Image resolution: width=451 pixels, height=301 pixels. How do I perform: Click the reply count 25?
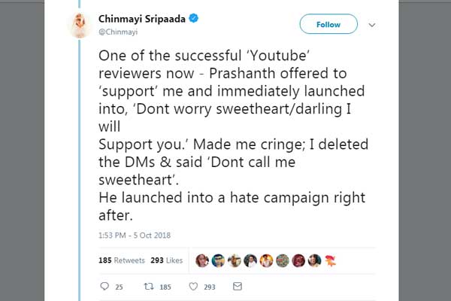(119, 287)
